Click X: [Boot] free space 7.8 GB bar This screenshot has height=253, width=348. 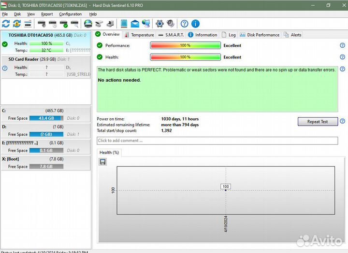[x=46, y=166]
